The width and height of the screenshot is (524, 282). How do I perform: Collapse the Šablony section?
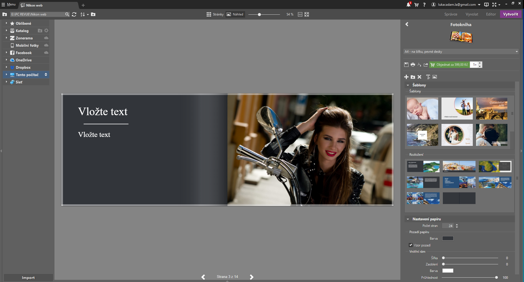pos(408,85)
